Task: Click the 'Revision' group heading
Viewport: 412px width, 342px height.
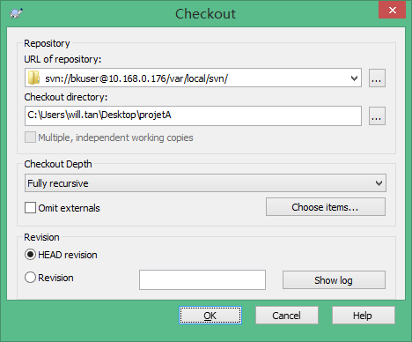Action: (x=41, y=237)
